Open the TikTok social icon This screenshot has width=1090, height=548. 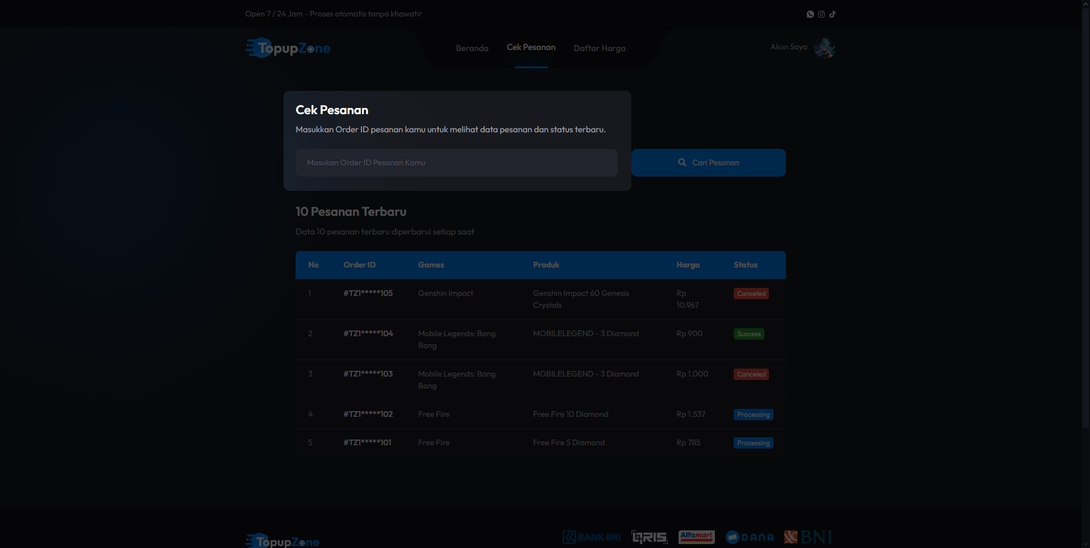[833, 14]
